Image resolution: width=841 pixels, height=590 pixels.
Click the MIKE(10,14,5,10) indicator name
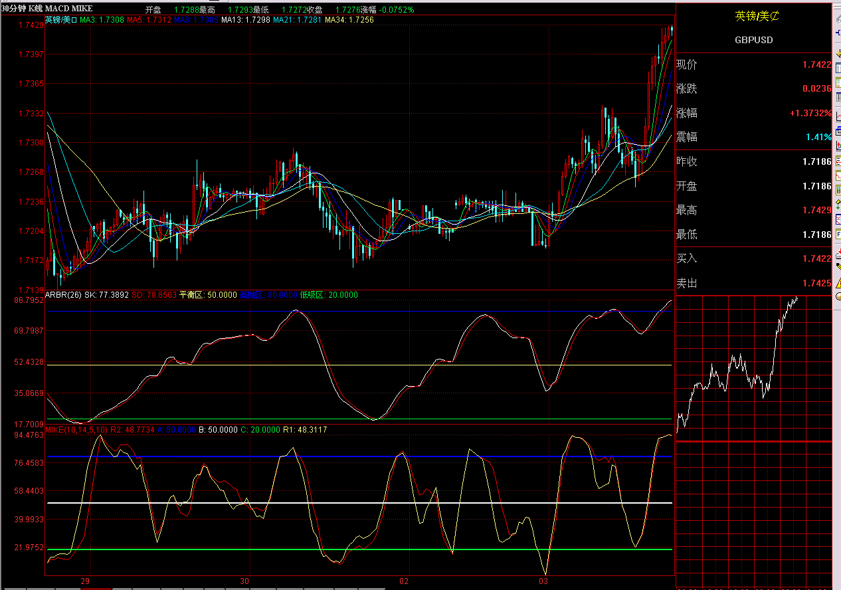tap(76, 430)
